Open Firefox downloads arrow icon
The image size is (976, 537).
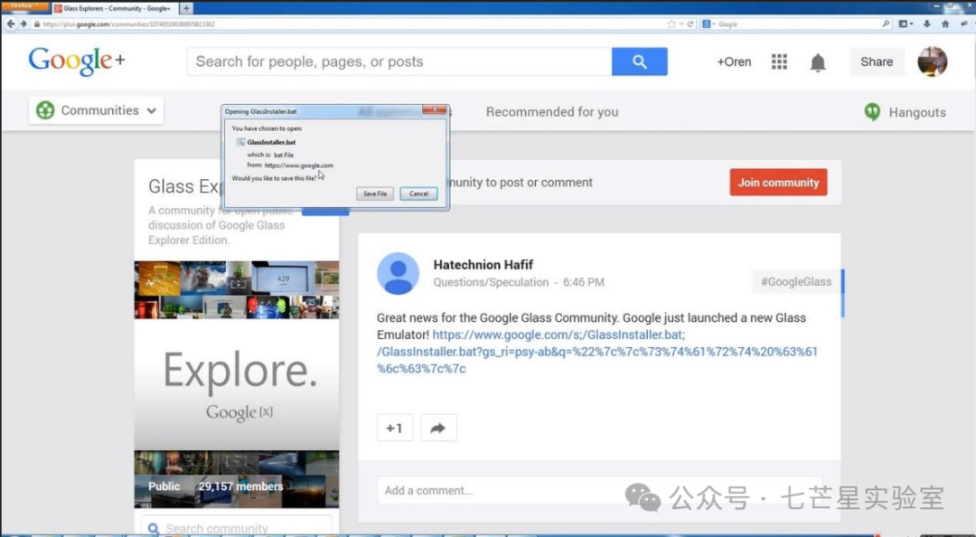coord(927,24)
